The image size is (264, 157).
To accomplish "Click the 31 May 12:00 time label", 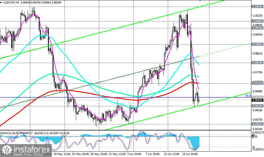I will click(x=117, y=154).
